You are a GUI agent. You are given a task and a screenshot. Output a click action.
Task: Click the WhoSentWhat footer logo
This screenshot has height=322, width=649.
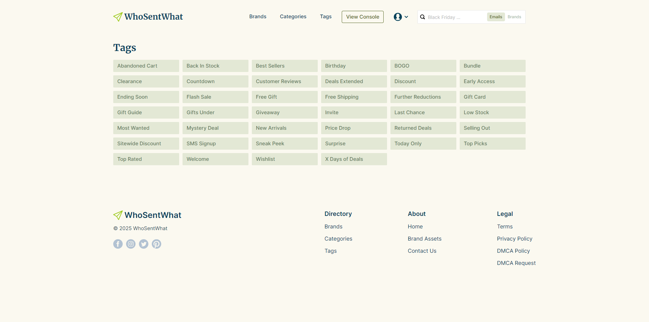[x=147, y=215]
